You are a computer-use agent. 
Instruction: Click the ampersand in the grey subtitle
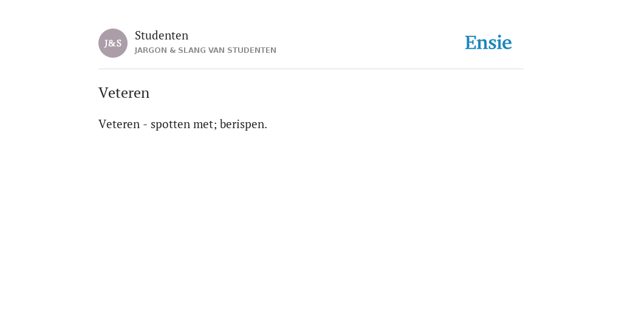(x=173, y=50)
